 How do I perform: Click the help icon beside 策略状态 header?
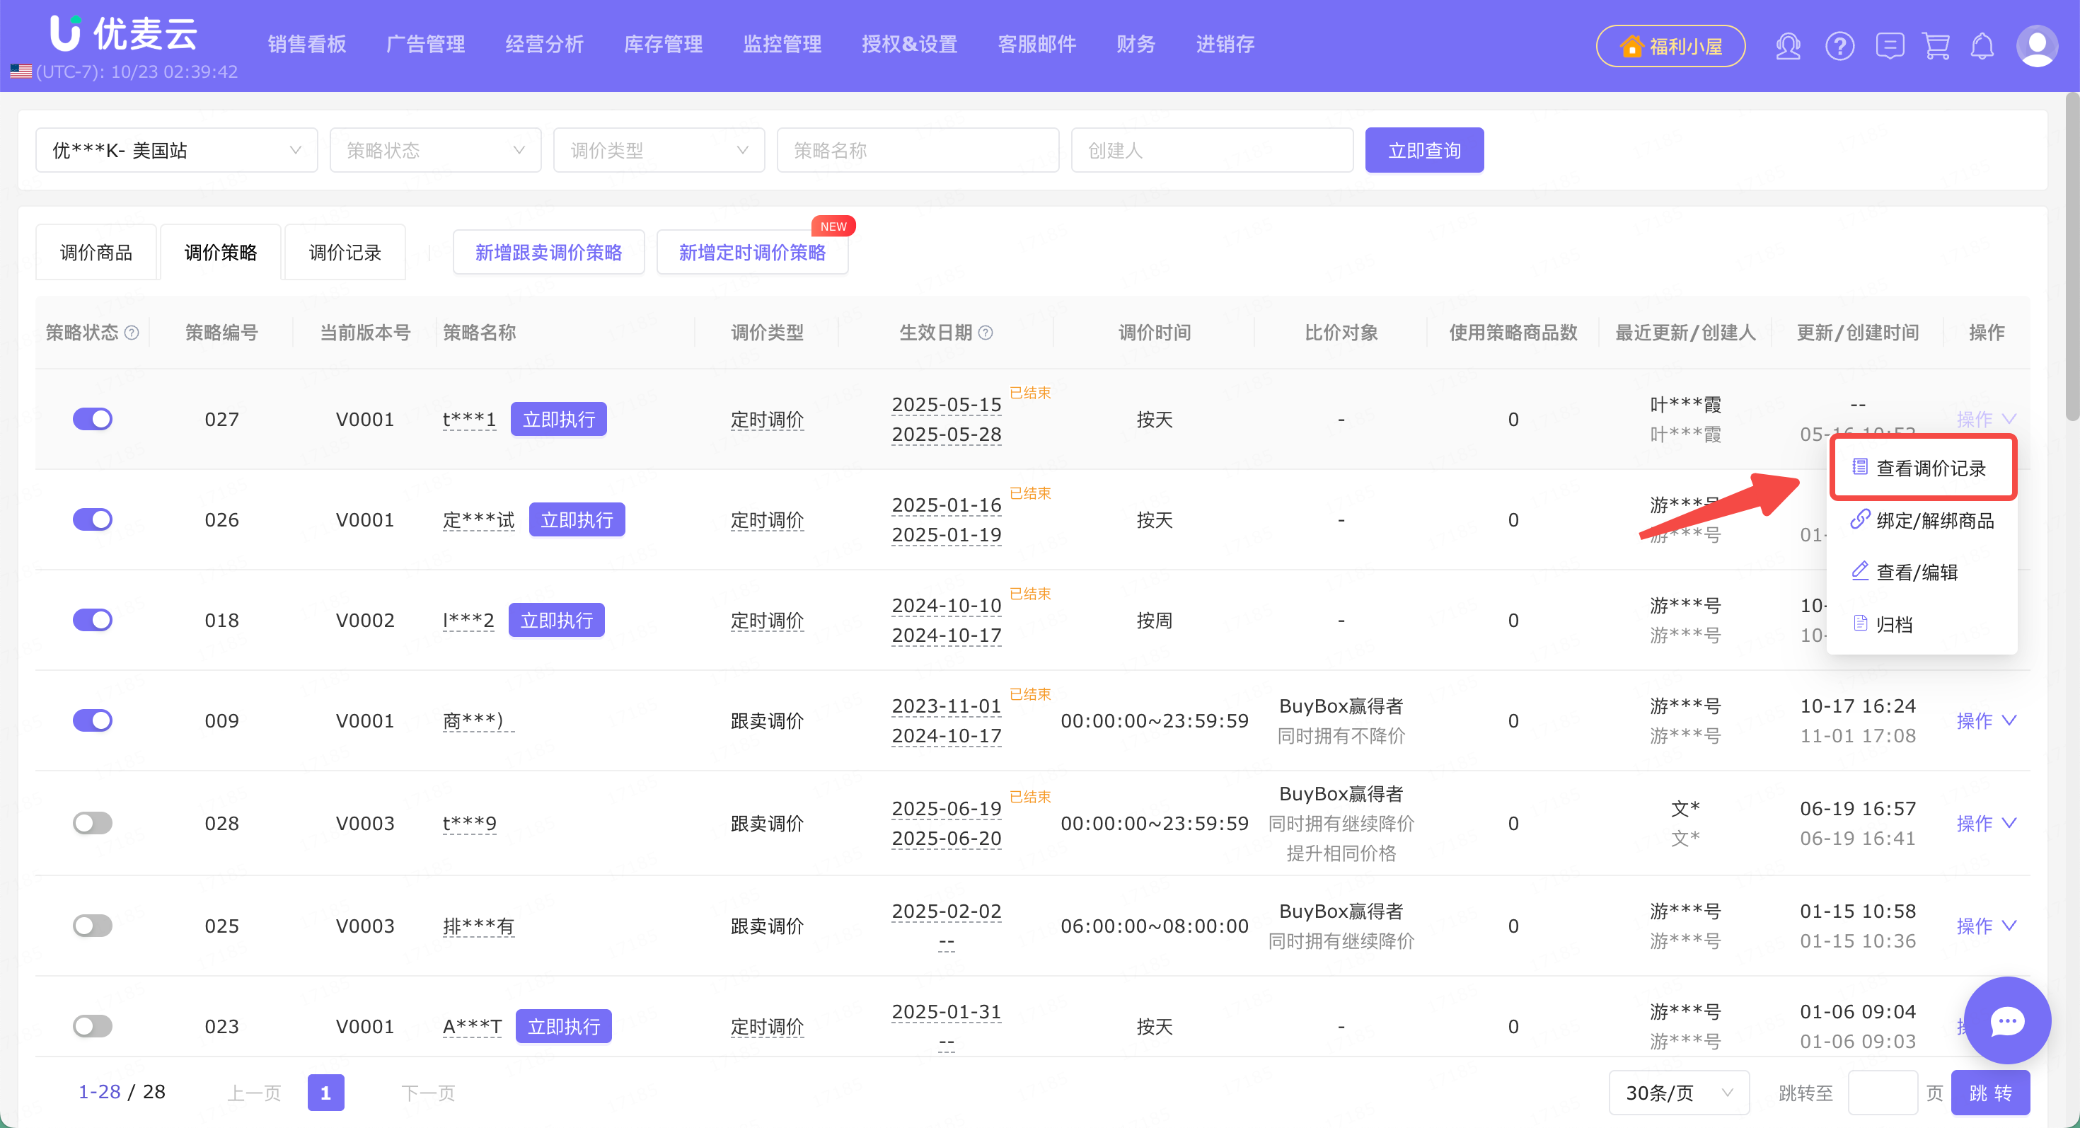(132, 333)
